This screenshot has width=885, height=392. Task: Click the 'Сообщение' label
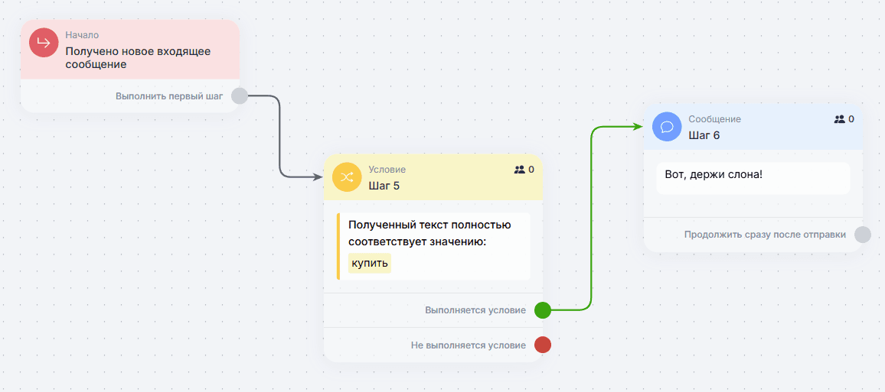pos(714,119)
